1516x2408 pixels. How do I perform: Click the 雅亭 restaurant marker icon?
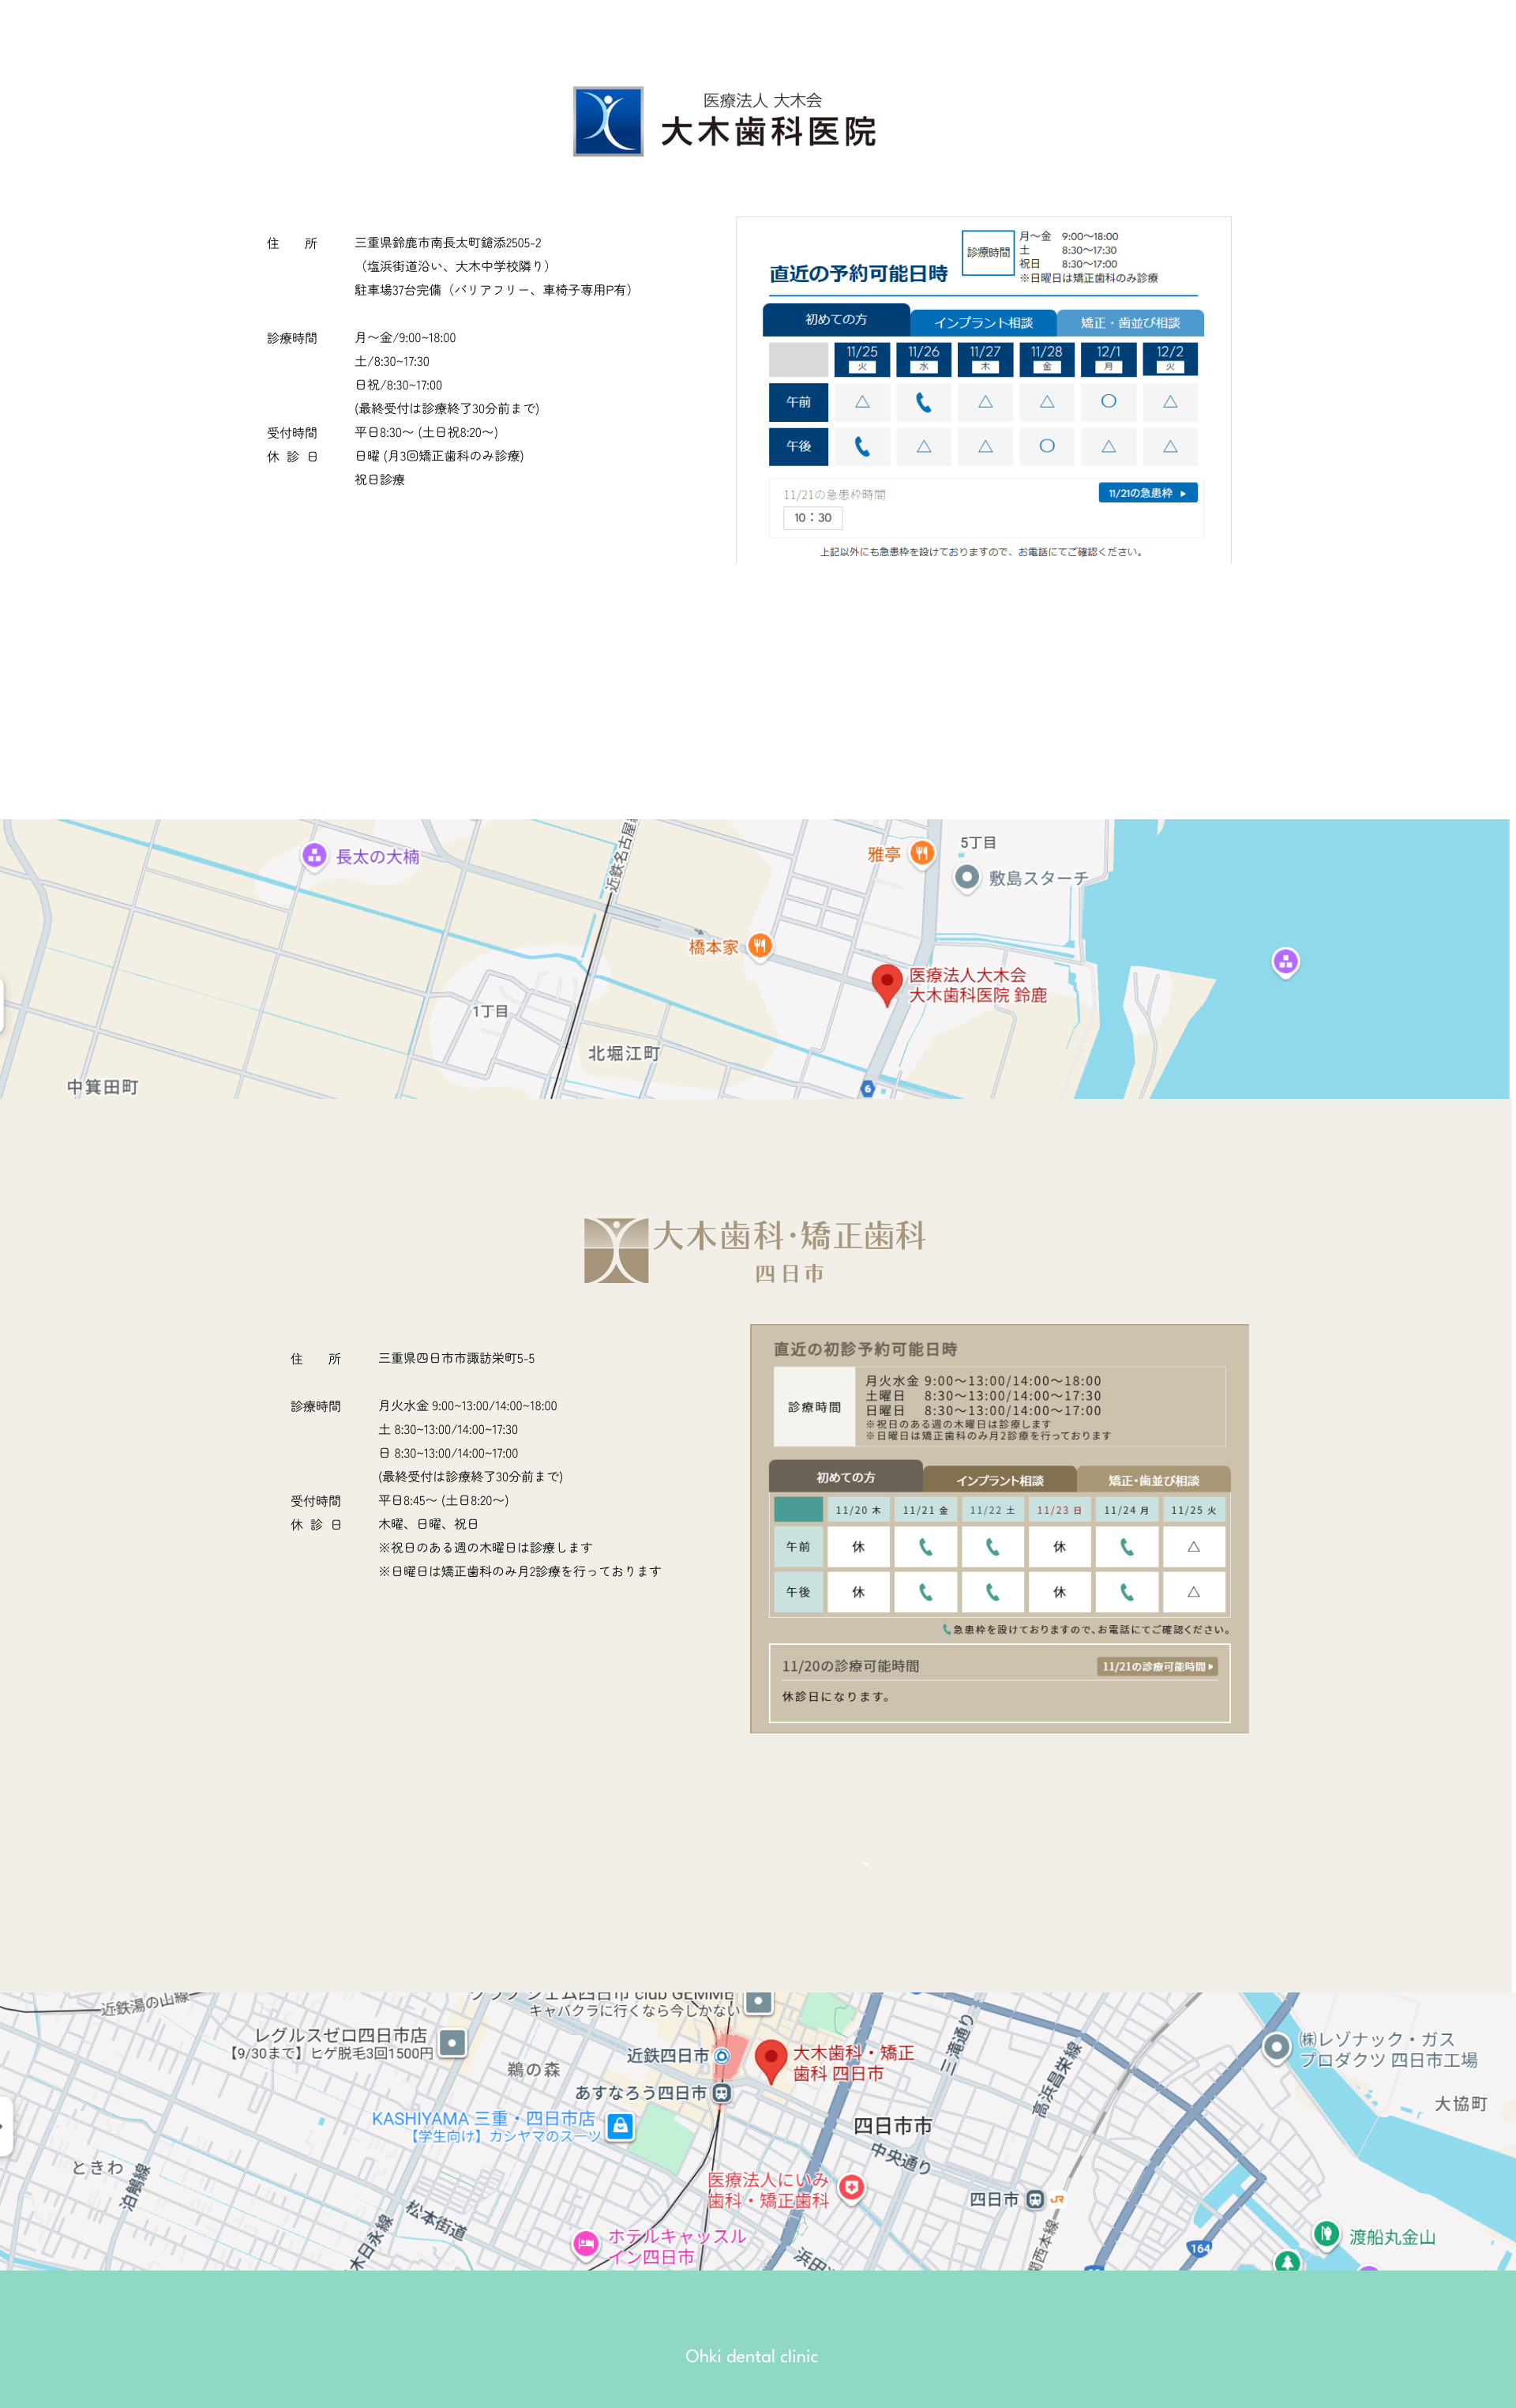click(x=921, y=853)
